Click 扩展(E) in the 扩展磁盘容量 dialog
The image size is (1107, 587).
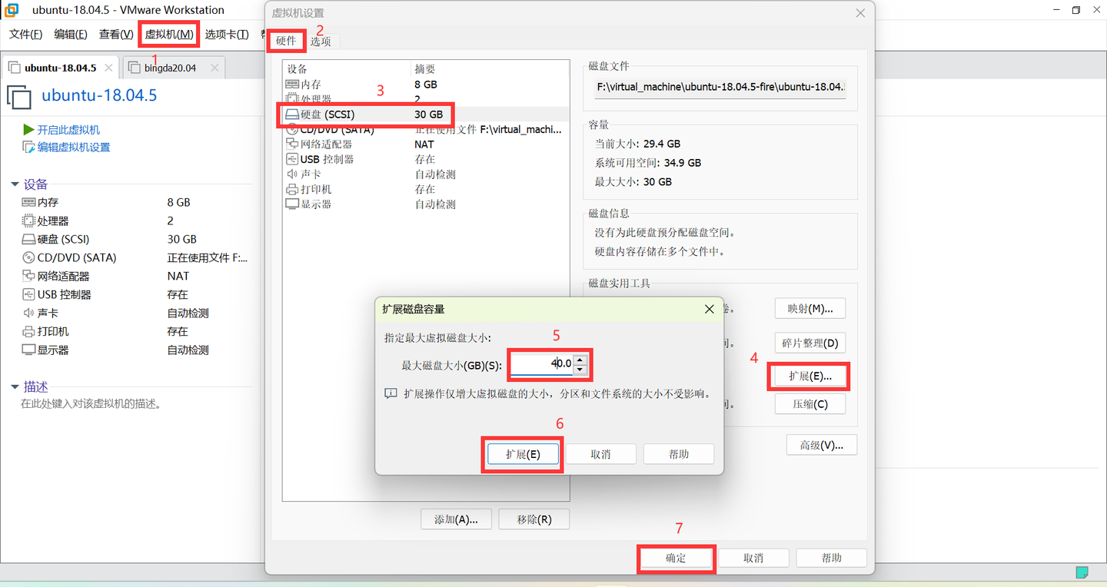523,454
